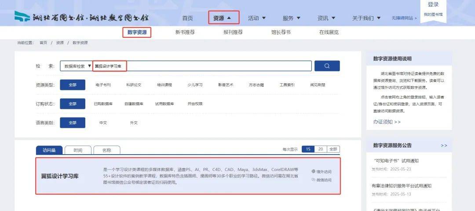The height and width of the screenshot is (211, 475).
Task: Select the 报刊推荐 submenu item
Action: pyautogui.click(x=233, y=32)
